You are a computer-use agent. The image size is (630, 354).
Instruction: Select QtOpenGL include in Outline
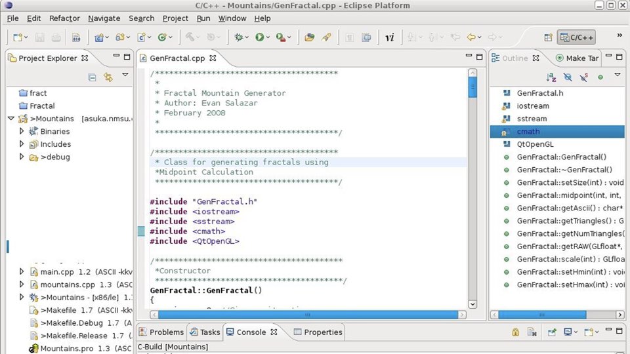click(528, 144)
